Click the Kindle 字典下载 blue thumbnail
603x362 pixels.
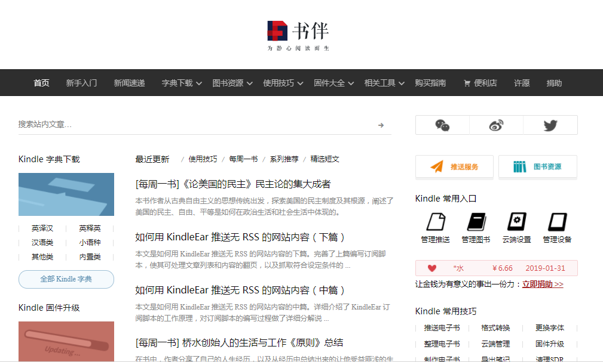click(x=66, y=194)
